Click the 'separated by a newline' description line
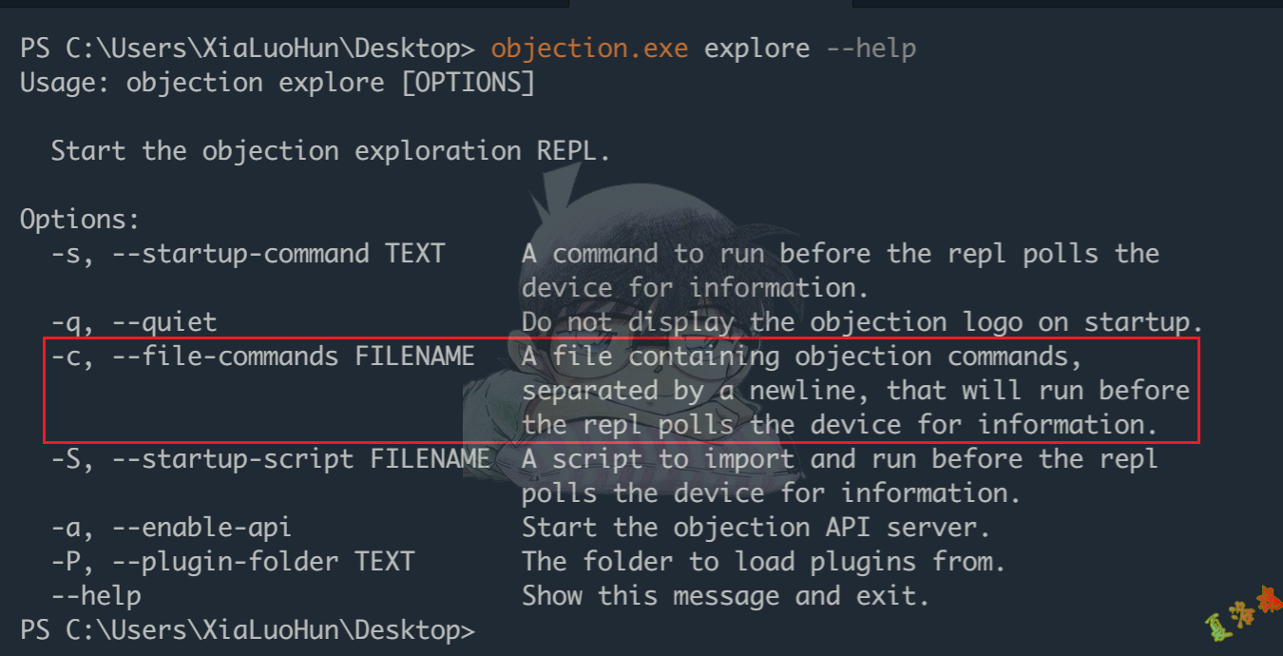The width and height of the screenshot is (1283, 656). tap(855, 391)
